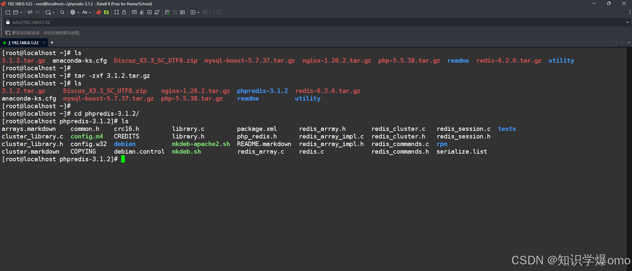Expand the globe encoding dropdown arrow
The image size is (632, 271).
(x=78, y=13)
